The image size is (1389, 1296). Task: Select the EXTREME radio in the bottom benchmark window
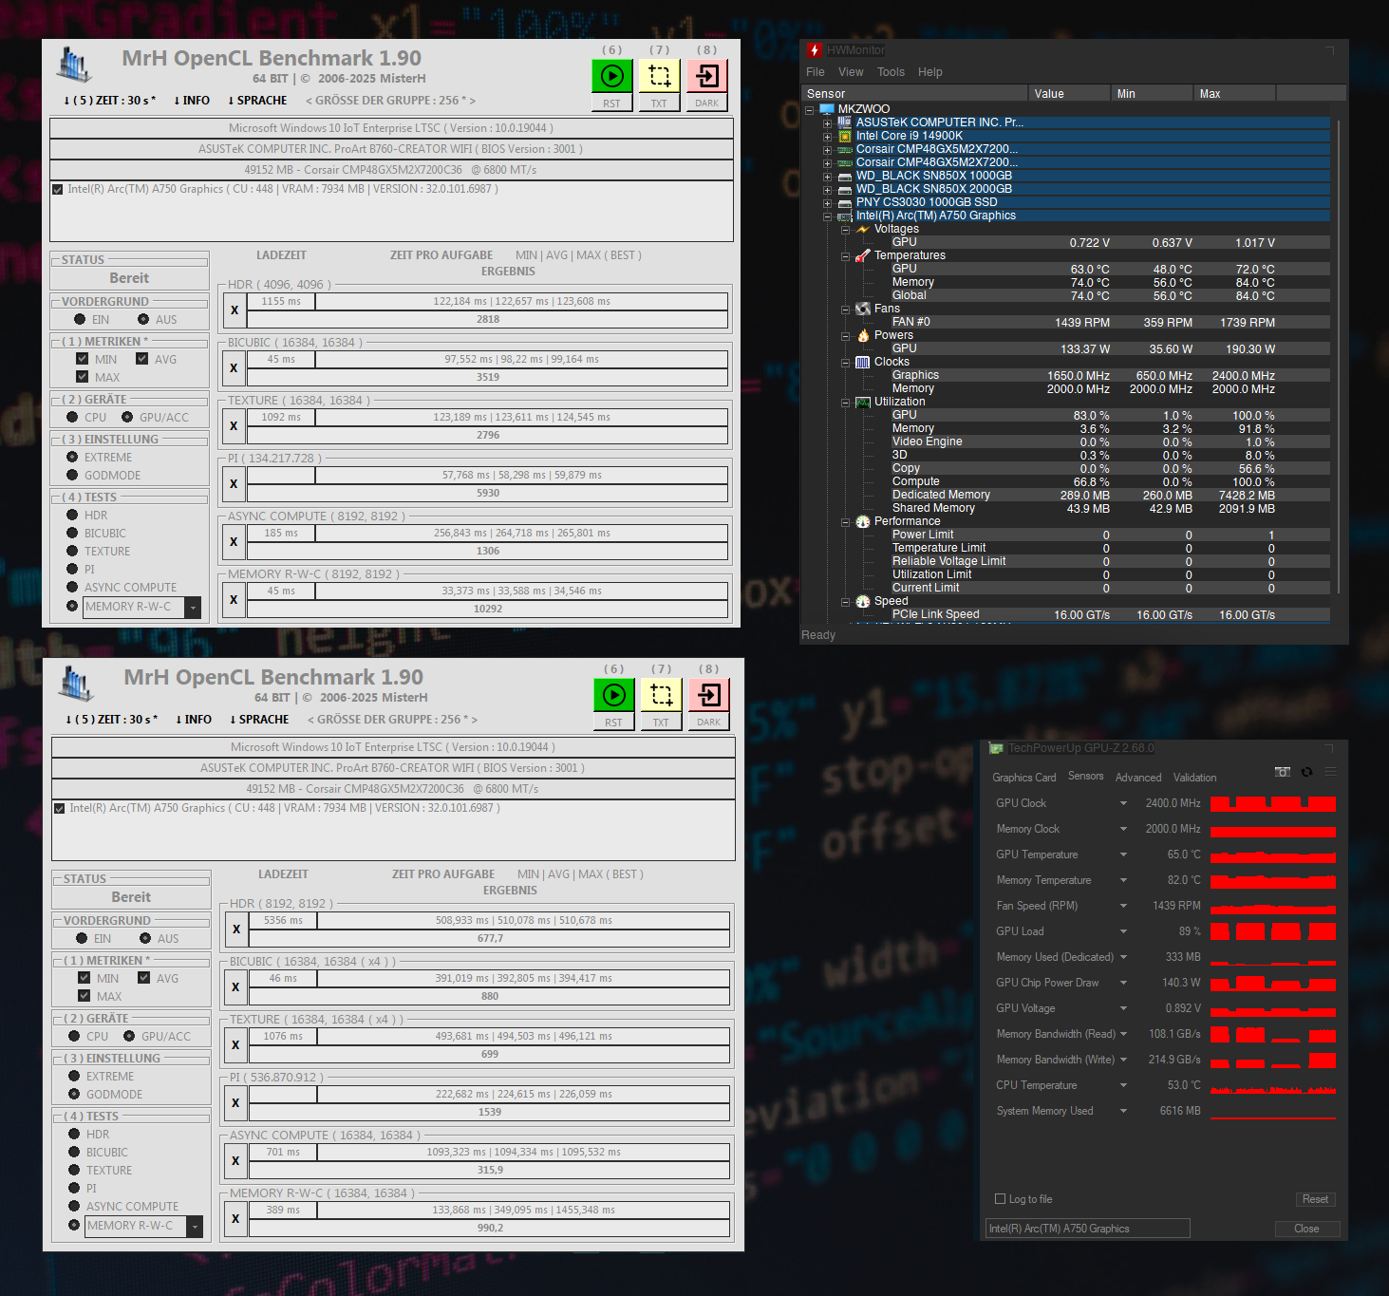coord(74,1076)
